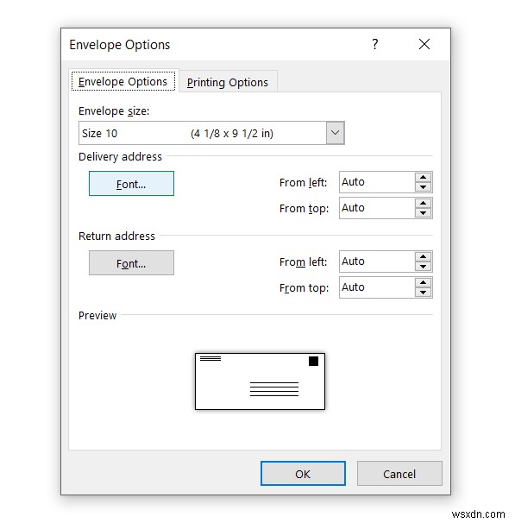Increase Return address From left value
This screenshot has height=523, width=515.
pyautogui.click(x=424, y=256)
